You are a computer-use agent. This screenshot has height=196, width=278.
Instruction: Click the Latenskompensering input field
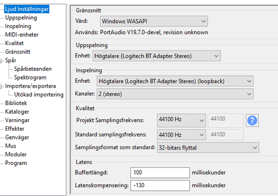click(160, 186)
